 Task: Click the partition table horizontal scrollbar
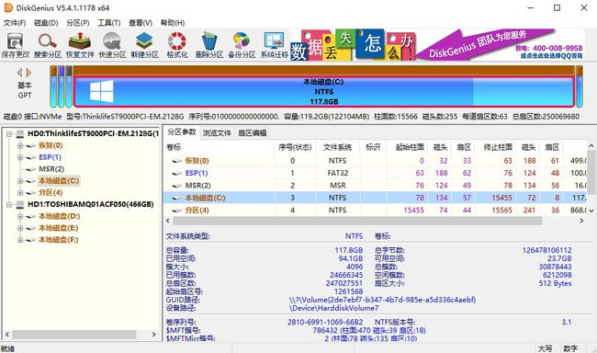(357, 221)
